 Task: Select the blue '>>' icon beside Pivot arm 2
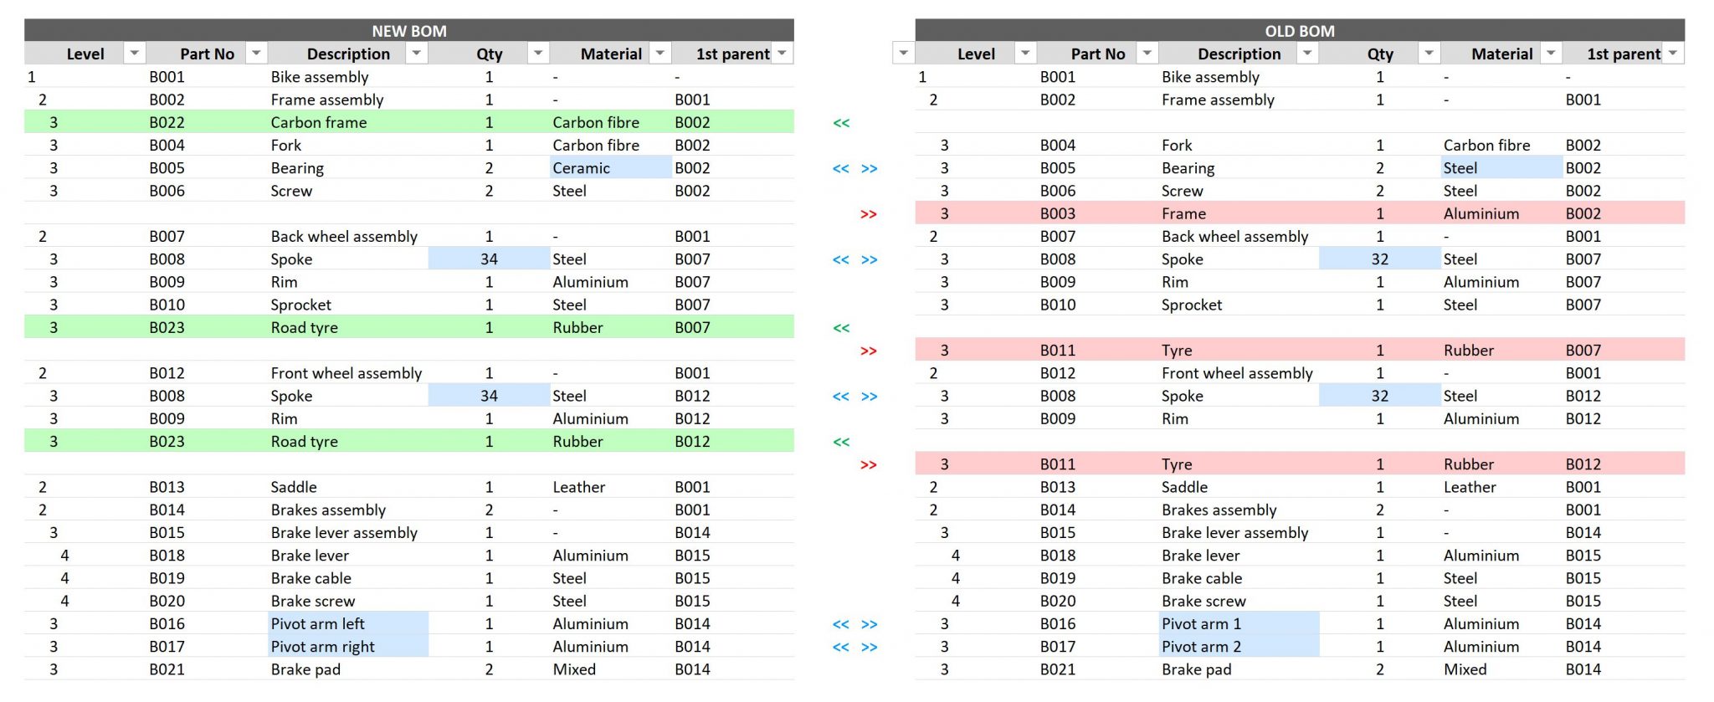coord(869,646)
